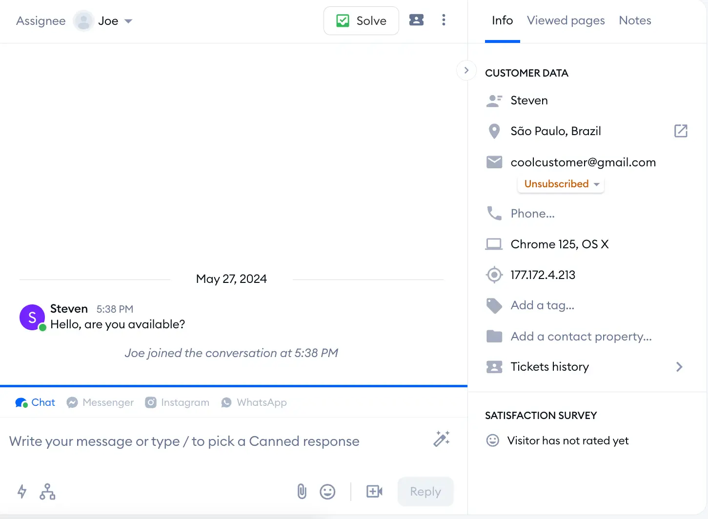
Task: Click the Assignee label
Action: point(41,21)
